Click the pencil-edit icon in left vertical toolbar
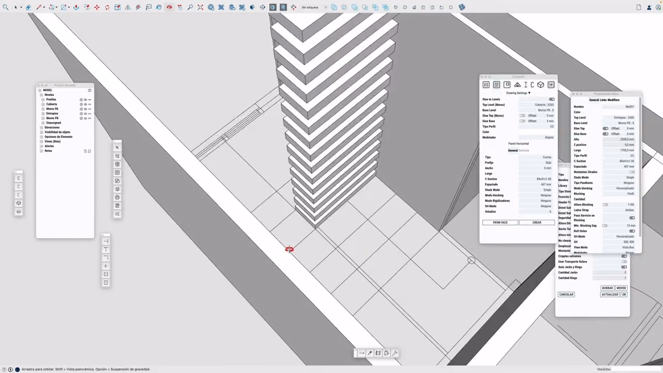The image size is (663, 373). tap(118, 181)
